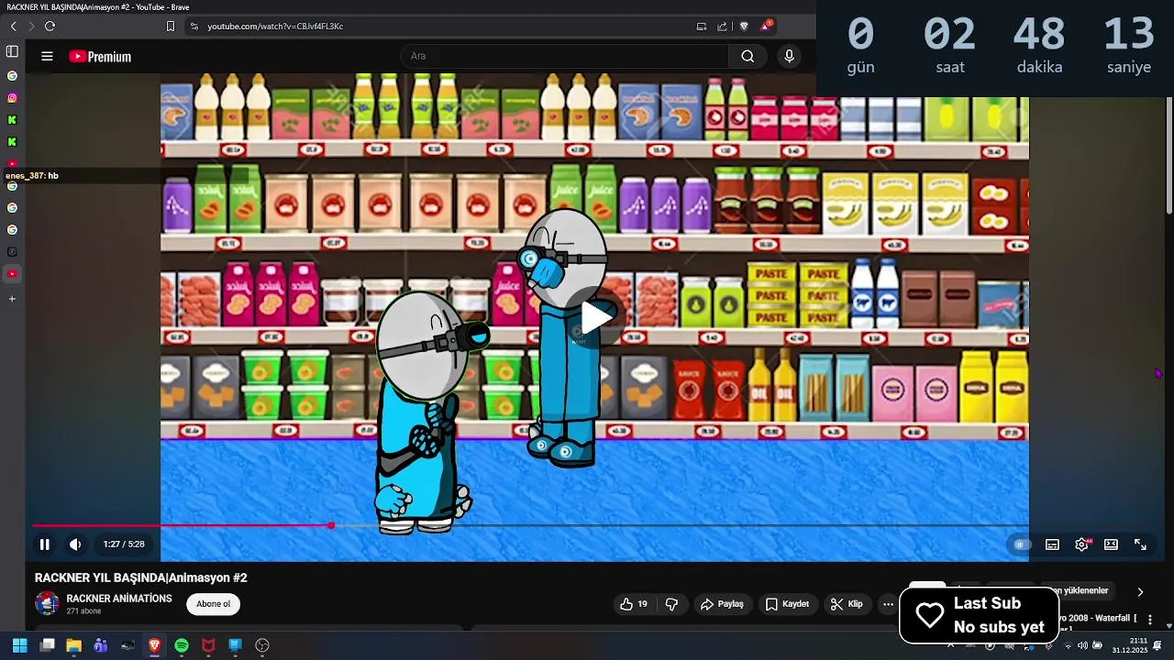1174x660 pixels.
Task: Click the RACKNER channel avatar
Action: pos(47,603)
